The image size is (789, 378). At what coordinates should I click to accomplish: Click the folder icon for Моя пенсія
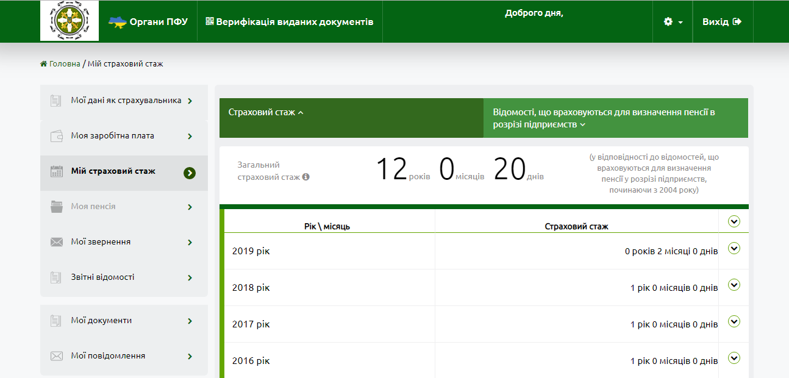(56, 207)
